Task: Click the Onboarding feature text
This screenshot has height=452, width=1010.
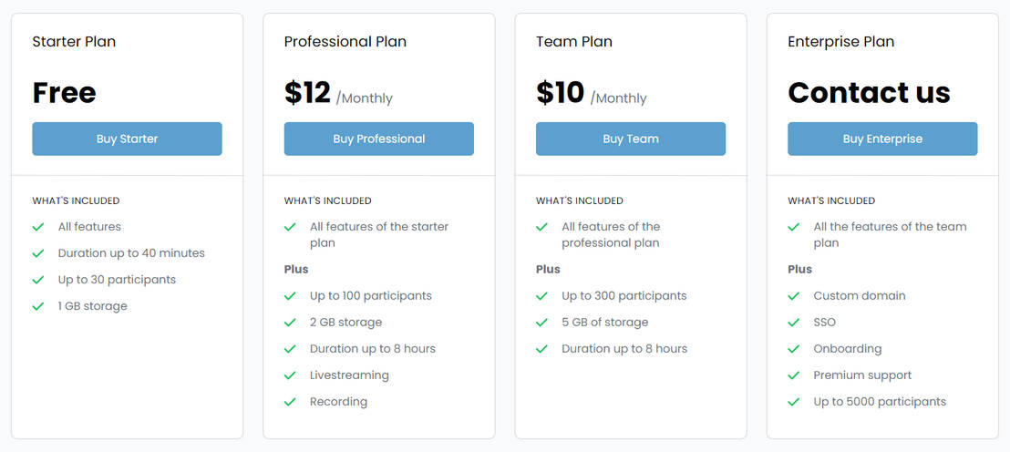Action: 847,349
